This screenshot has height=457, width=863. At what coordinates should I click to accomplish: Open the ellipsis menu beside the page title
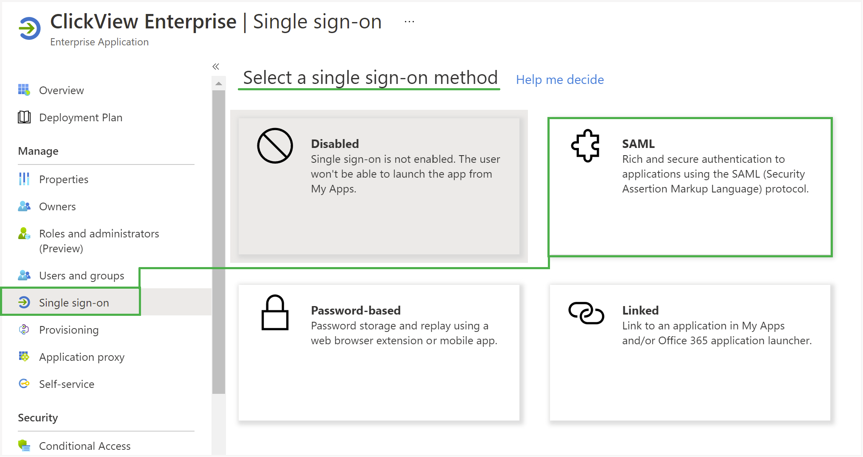pos(409,22)
